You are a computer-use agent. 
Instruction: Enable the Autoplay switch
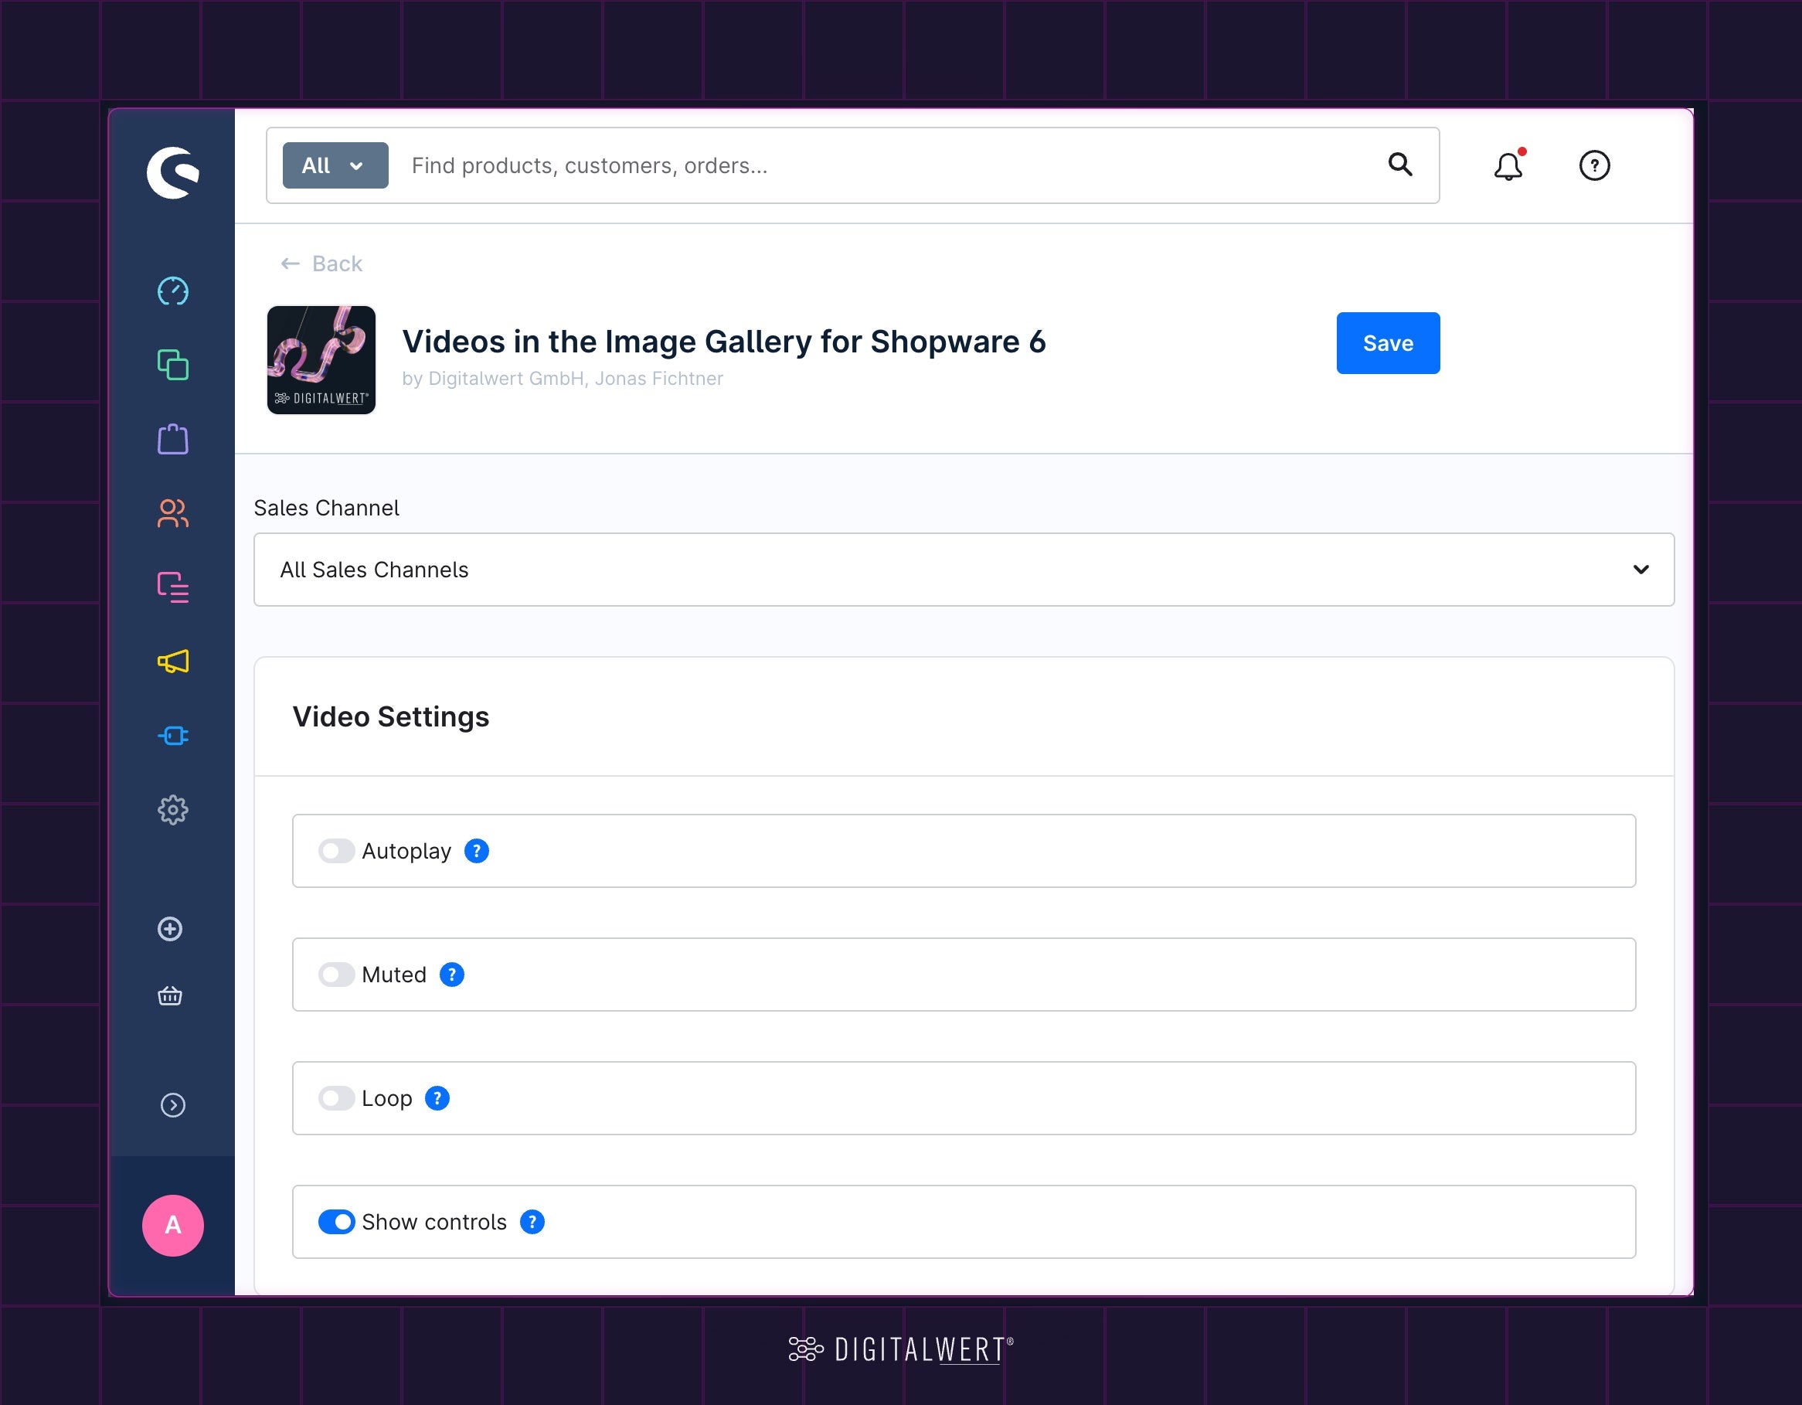coord(337,851)
